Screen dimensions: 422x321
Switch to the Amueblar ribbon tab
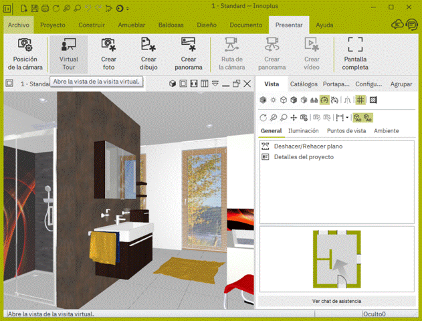[131, 25]
